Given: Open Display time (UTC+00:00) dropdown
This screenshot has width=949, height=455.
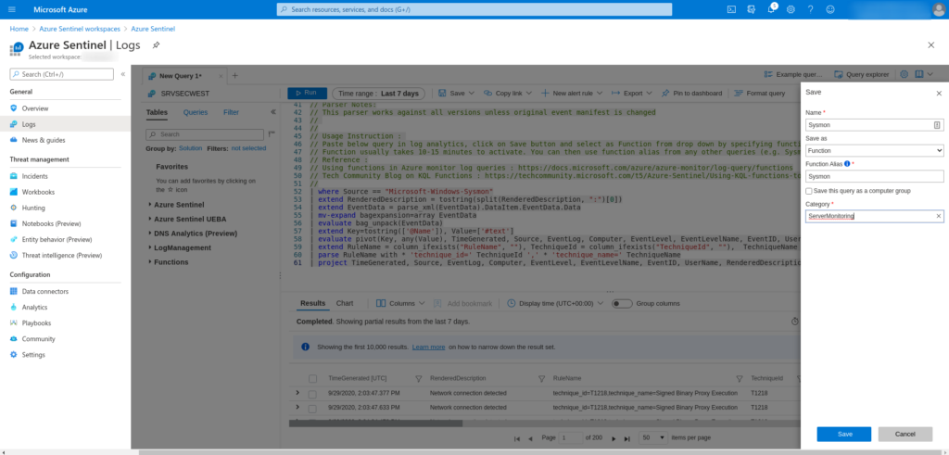Looking at the screenshot, I should coord(555,303).
